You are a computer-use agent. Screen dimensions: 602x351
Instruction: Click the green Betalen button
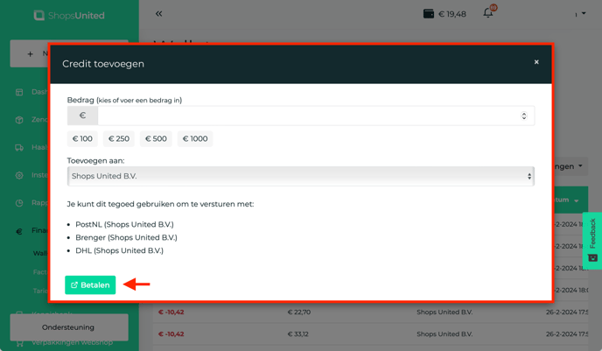pos(90,285)
